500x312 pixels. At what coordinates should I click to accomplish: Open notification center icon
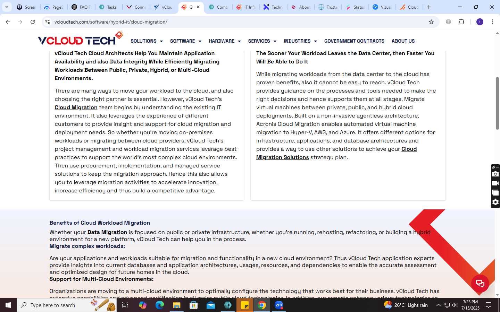489,305
